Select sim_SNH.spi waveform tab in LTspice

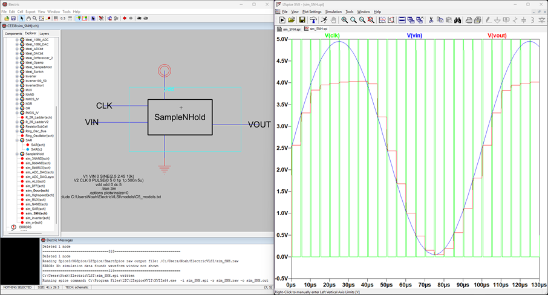point(316,28)
